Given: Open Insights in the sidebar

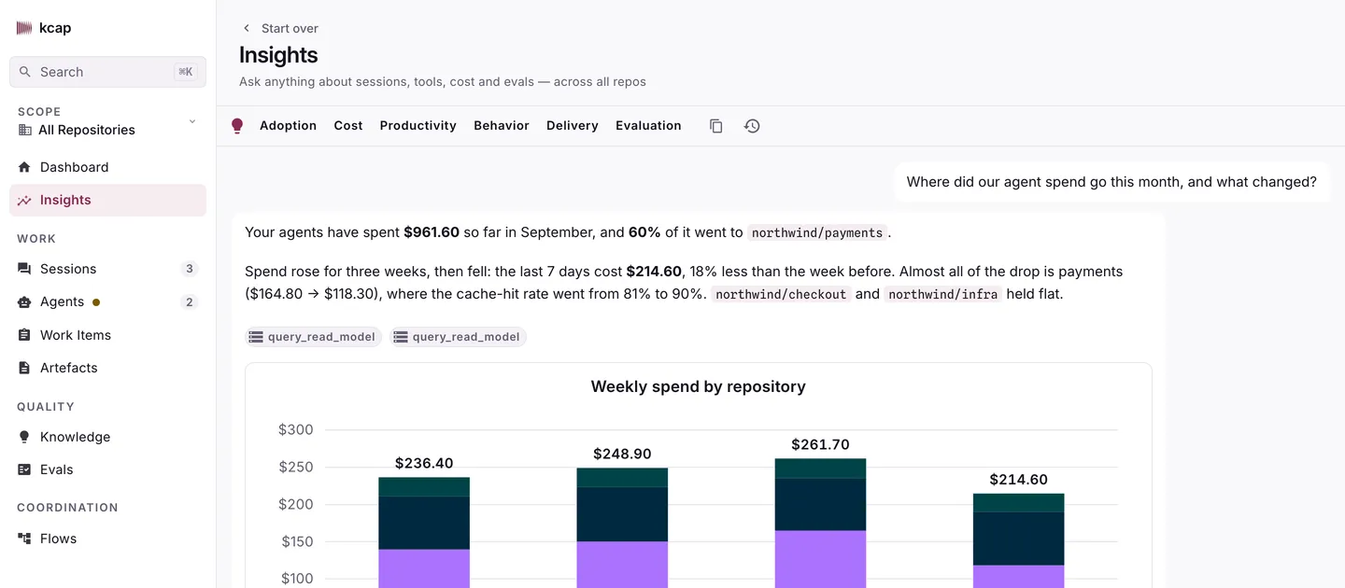Looking at the screenshot, I should [x=107, y=200].
